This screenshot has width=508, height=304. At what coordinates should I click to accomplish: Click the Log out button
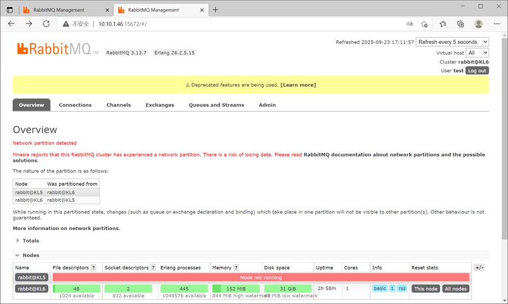point(477,70)
